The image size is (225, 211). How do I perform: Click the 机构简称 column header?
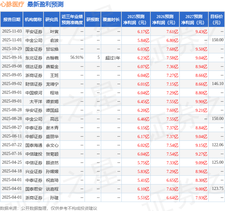click(34, 20)
